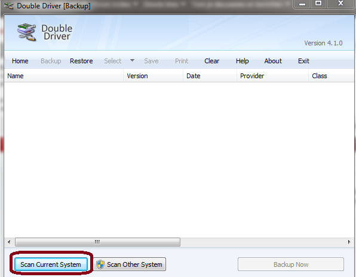This screenshot has height=277, width=356.
Task: Click the scroll right arrow
Action: pyautogui.click(x=349, y=242)
